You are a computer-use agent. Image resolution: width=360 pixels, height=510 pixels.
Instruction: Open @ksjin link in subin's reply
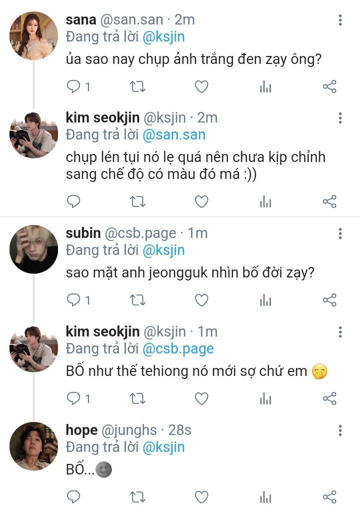pyautogui.click(x=163, y=250)
